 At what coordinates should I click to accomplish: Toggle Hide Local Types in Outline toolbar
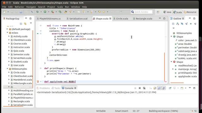click(195, 24)
